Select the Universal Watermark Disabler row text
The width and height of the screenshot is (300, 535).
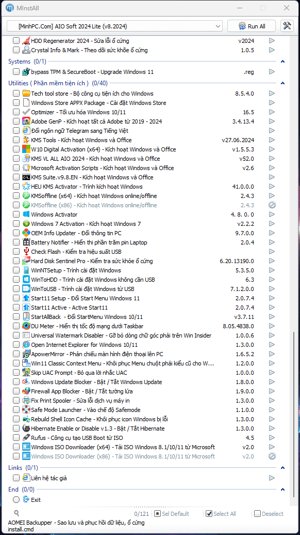pos(121,335)
